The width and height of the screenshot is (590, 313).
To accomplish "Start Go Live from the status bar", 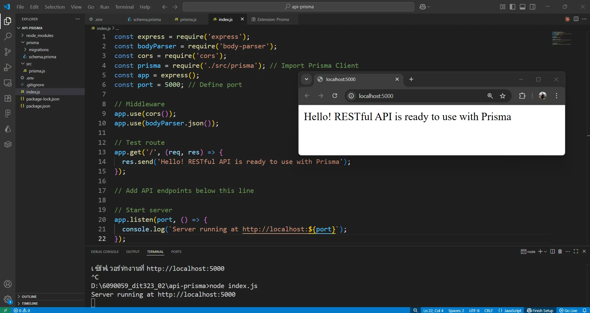I will click(568, 310).
